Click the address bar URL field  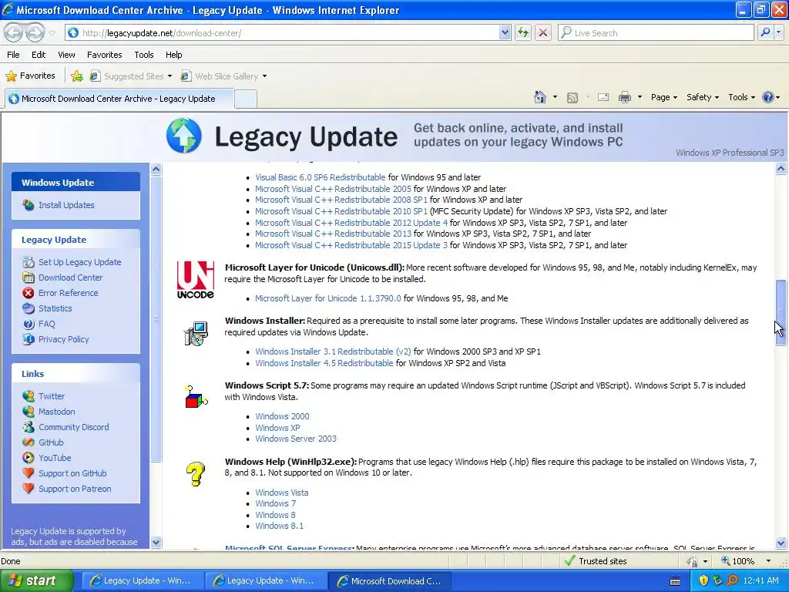click(x=282, y=32)
